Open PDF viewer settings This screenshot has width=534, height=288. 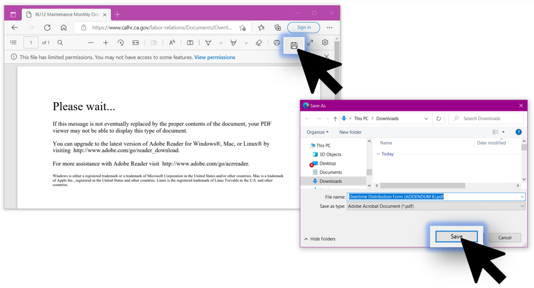tap(325, 42)
